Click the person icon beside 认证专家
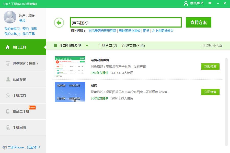Viewport: 230px width, 153px height. (x=8, y=79)
